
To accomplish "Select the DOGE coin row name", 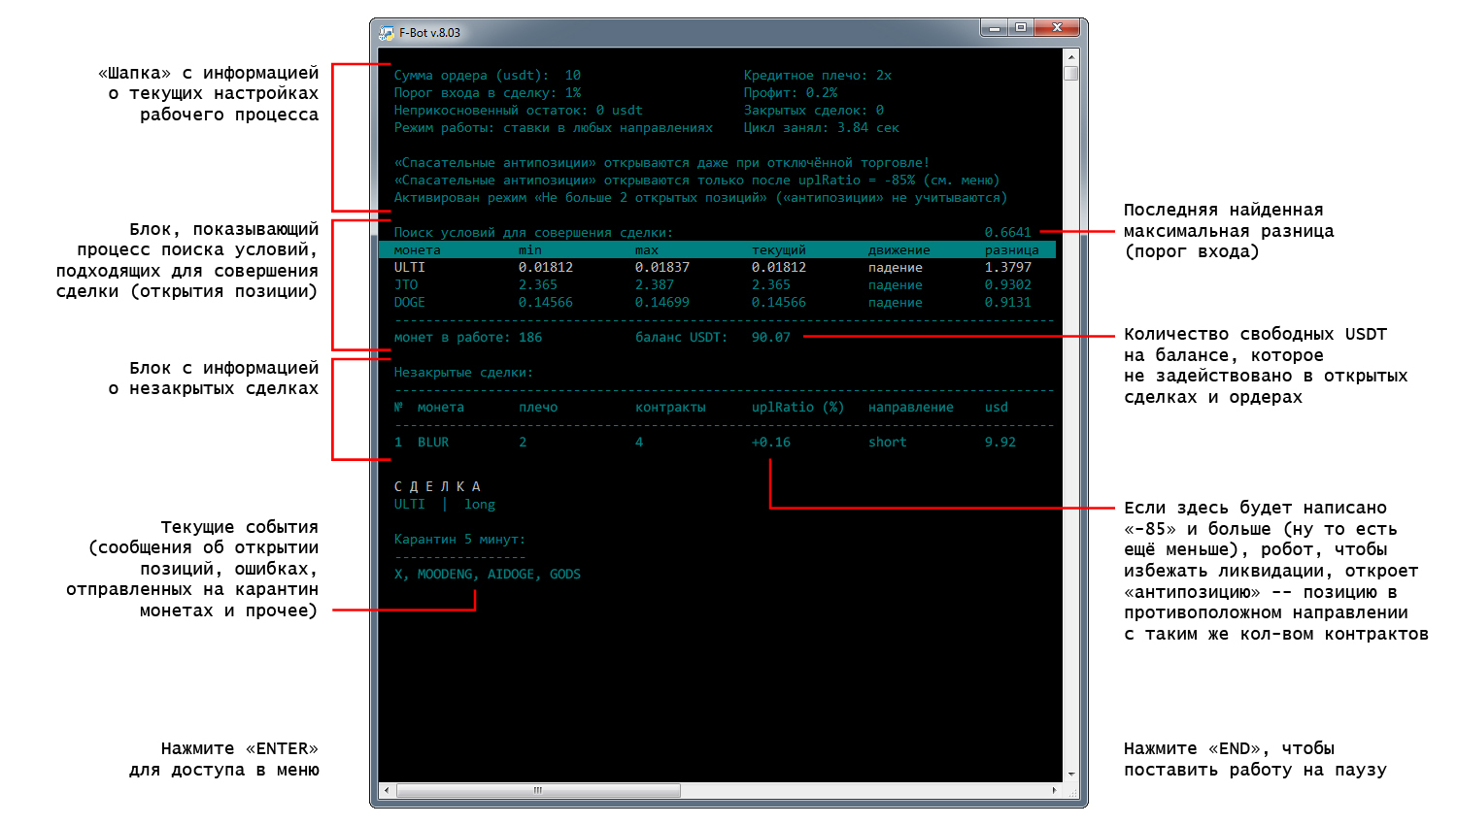I will point(410,303).
